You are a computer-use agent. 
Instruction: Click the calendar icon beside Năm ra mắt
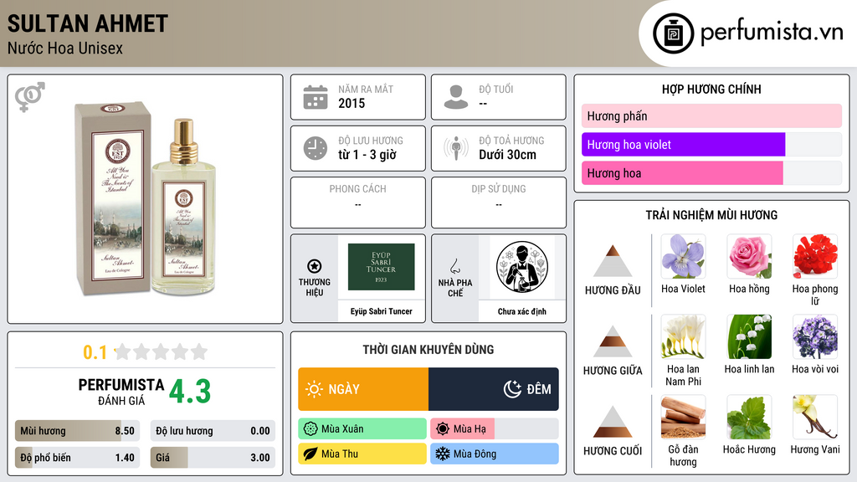coord(316,97)
